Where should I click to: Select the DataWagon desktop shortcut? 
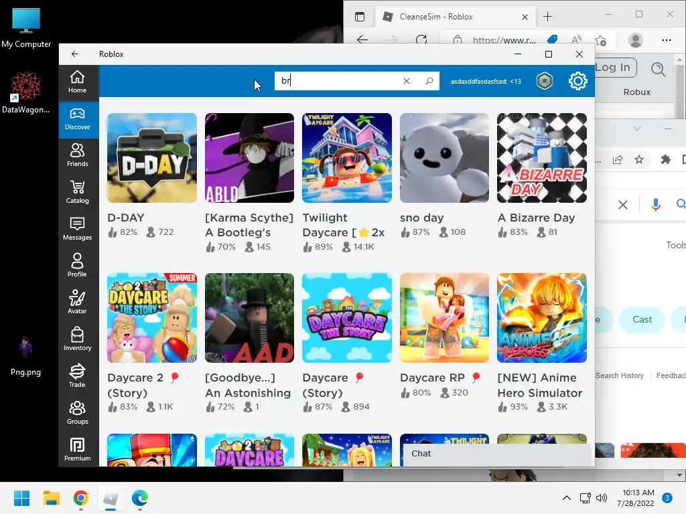pos(26,92)
